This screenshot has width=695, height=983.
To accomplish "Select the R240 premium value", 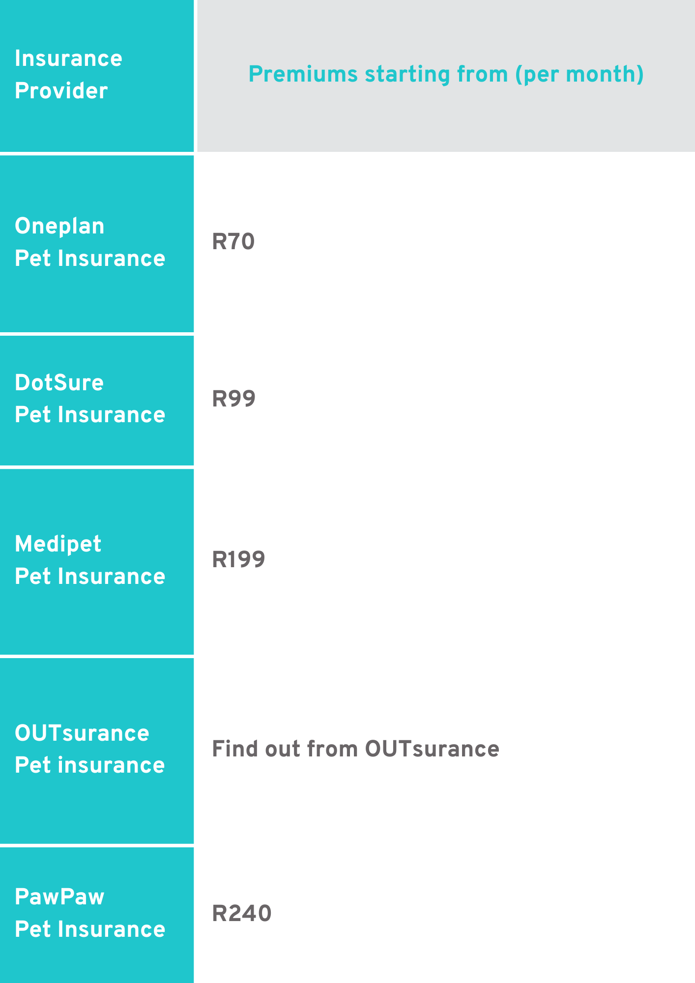I will [x=241, y=913].
